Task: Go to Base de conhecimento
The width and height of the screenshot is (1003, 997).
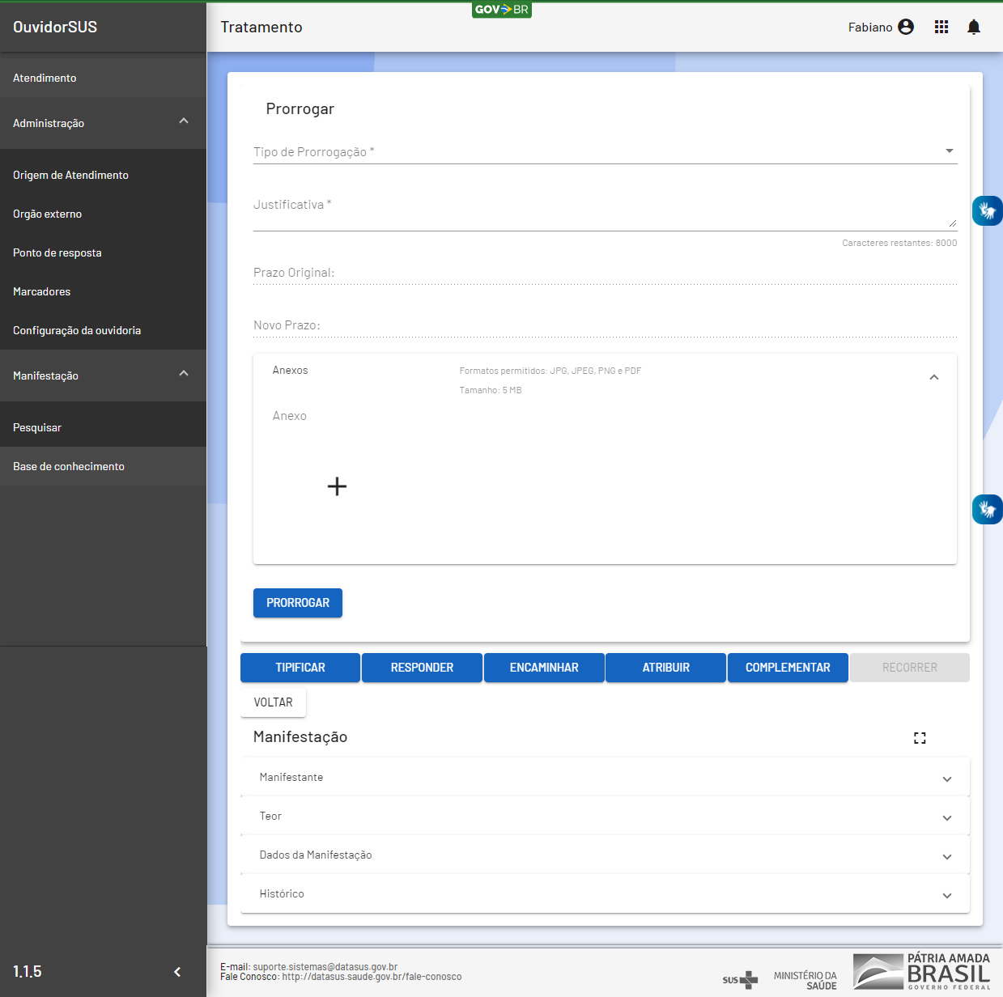Action: tap(69, 466)
